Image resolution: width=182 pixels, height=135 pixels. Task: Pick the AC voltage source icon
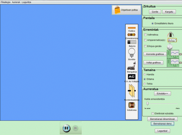point(132,77)
